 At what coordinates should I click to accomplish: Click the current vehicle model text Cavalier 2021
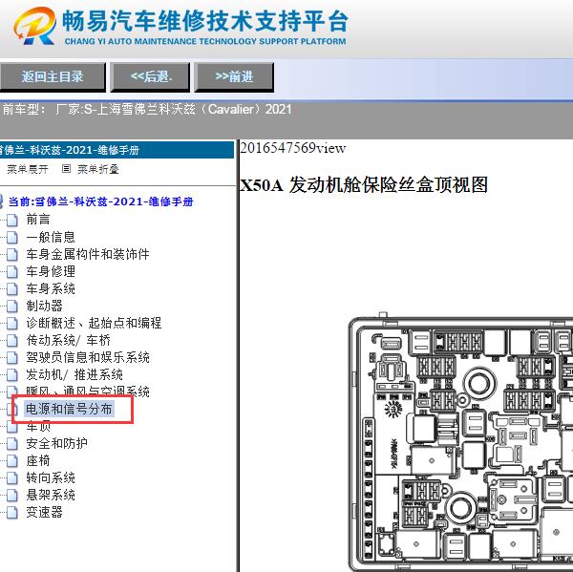tap(147, 109)
